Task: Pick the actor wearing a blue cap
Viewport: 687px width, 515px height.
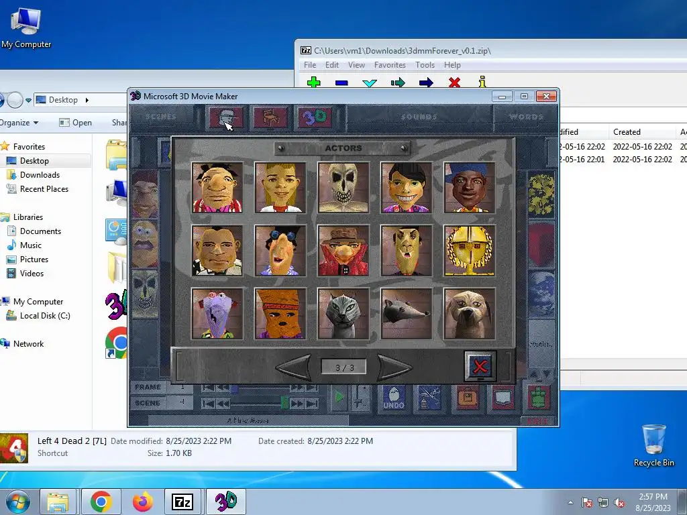Action: coord(469,188)
